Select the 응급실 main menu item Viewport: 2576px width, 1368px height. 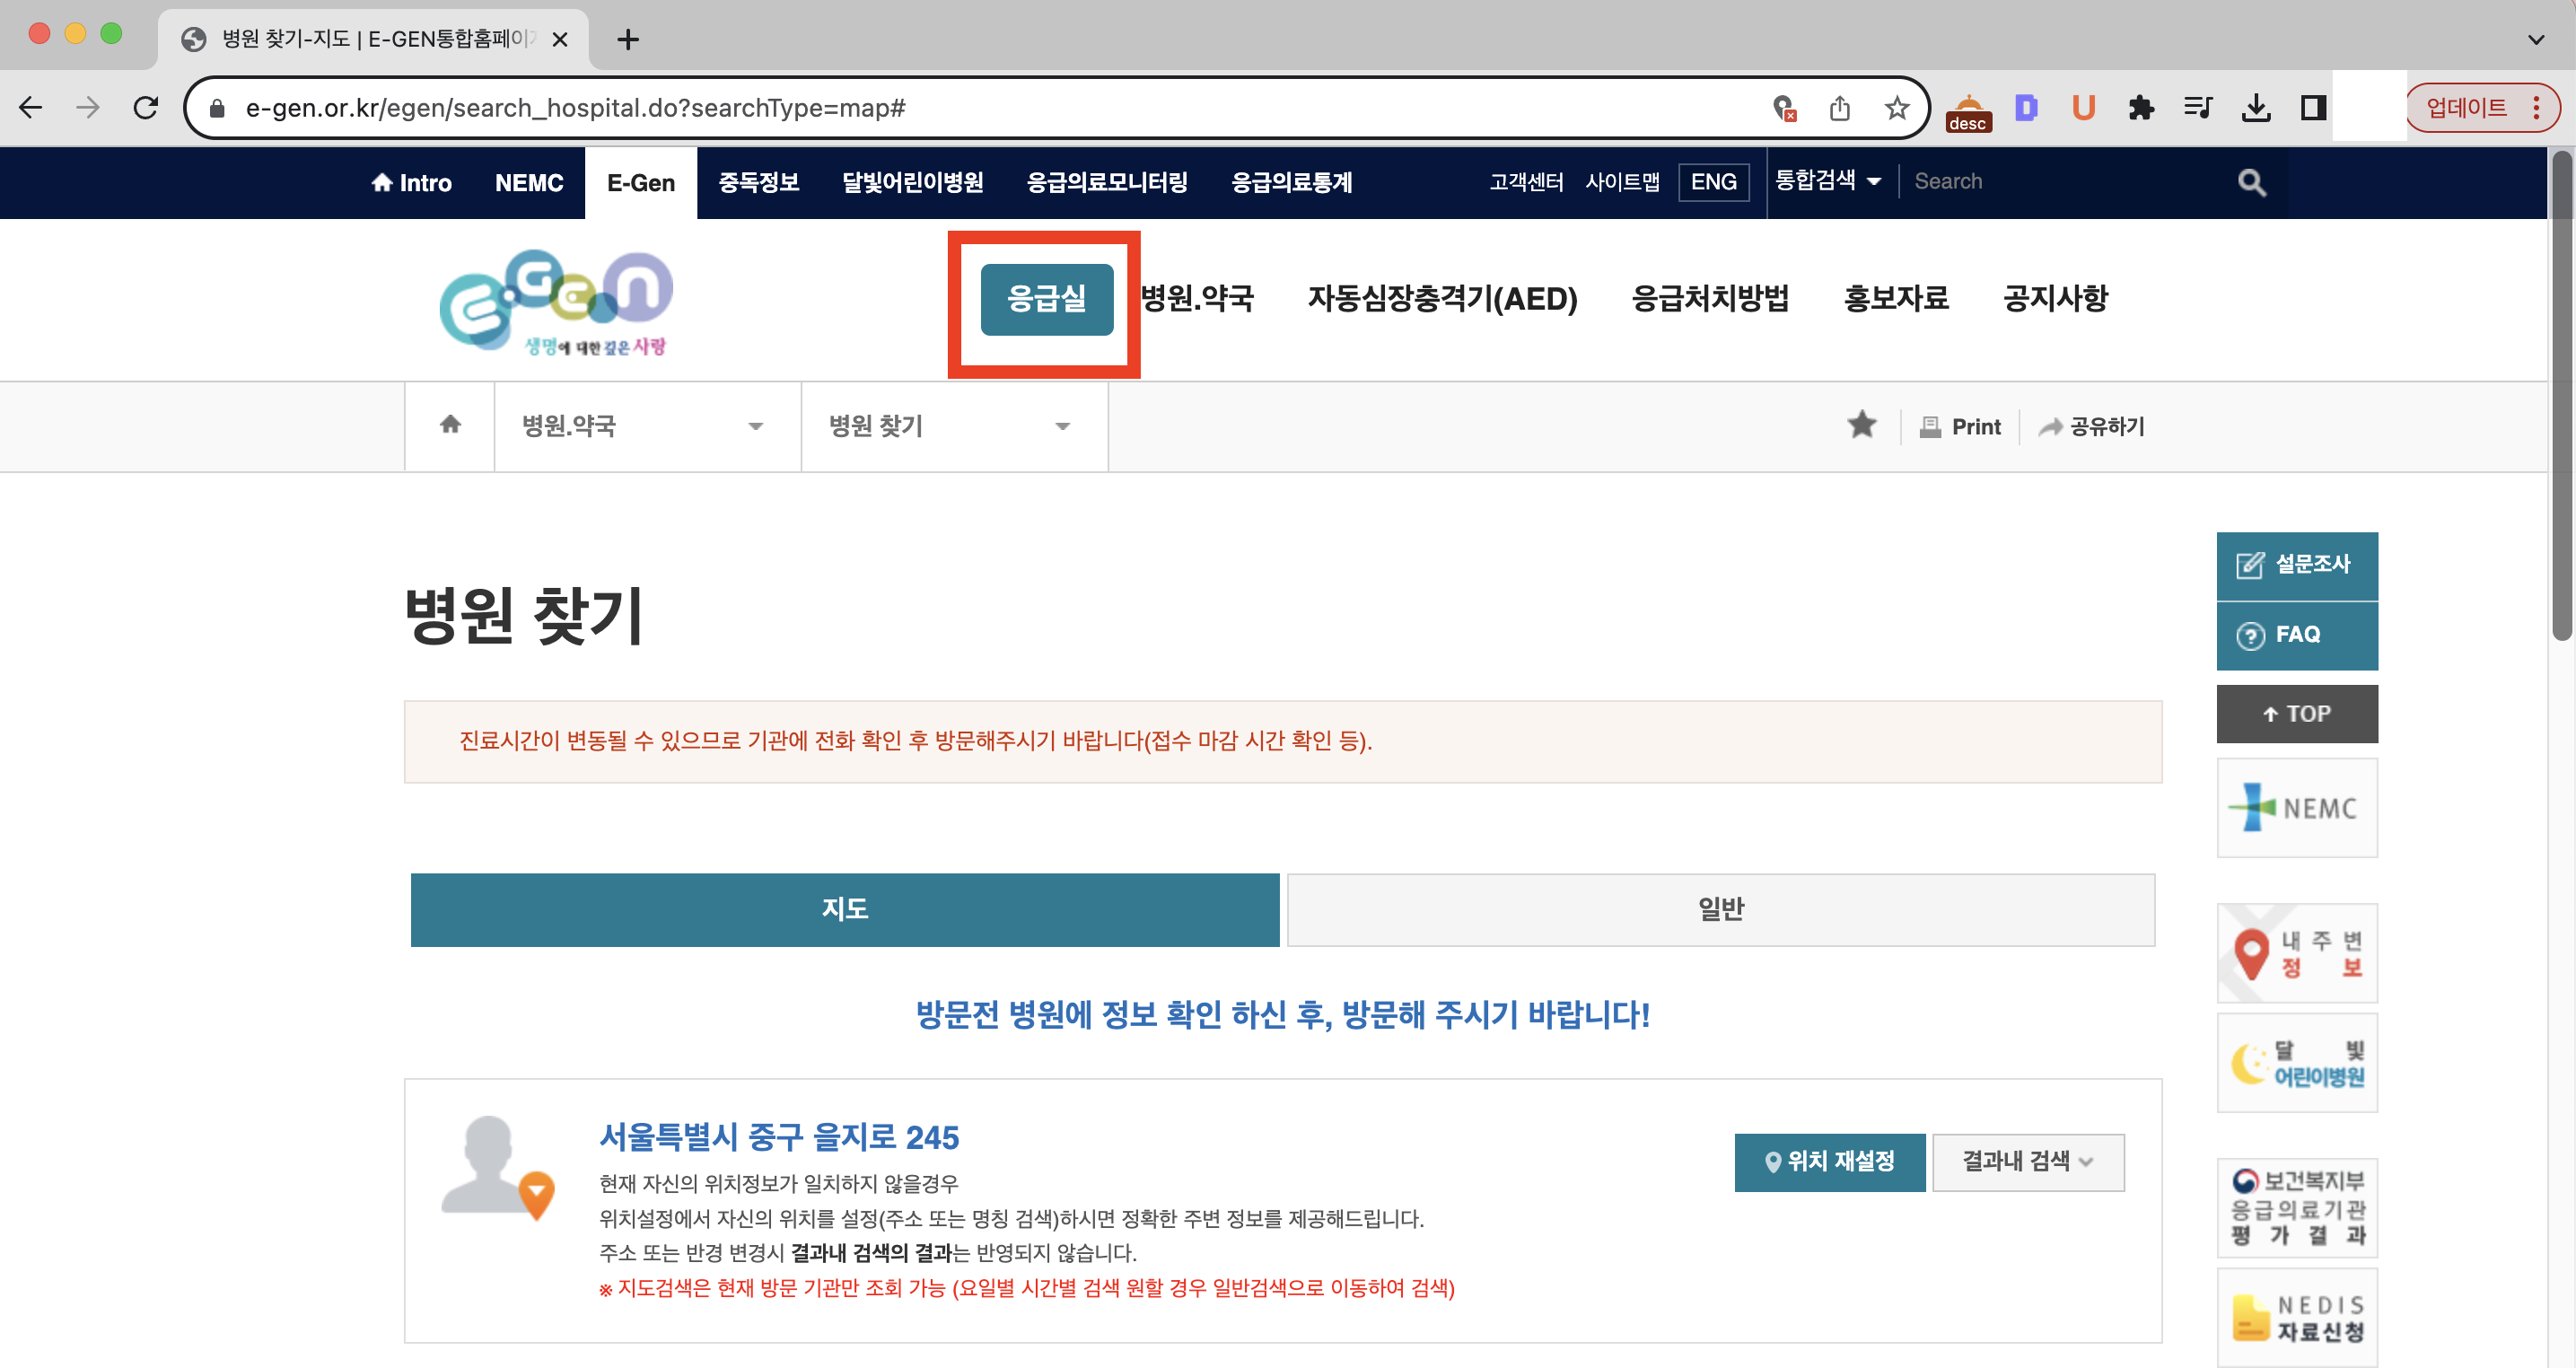1046,298
